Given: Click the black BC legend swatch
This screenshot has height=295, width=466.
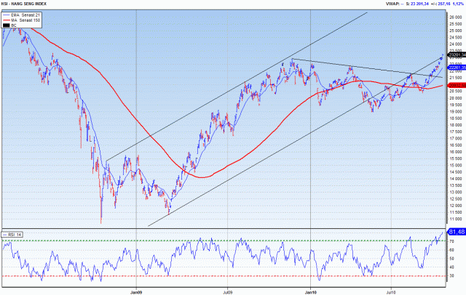Looking at the screenshot, I should pos(7,25).
